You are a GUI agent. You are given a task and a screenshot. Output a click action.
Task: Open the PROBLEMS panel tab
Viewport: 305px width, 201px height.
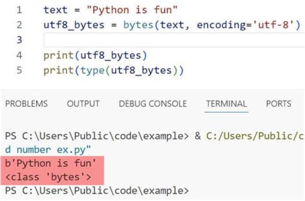click(x=26, y=104)
